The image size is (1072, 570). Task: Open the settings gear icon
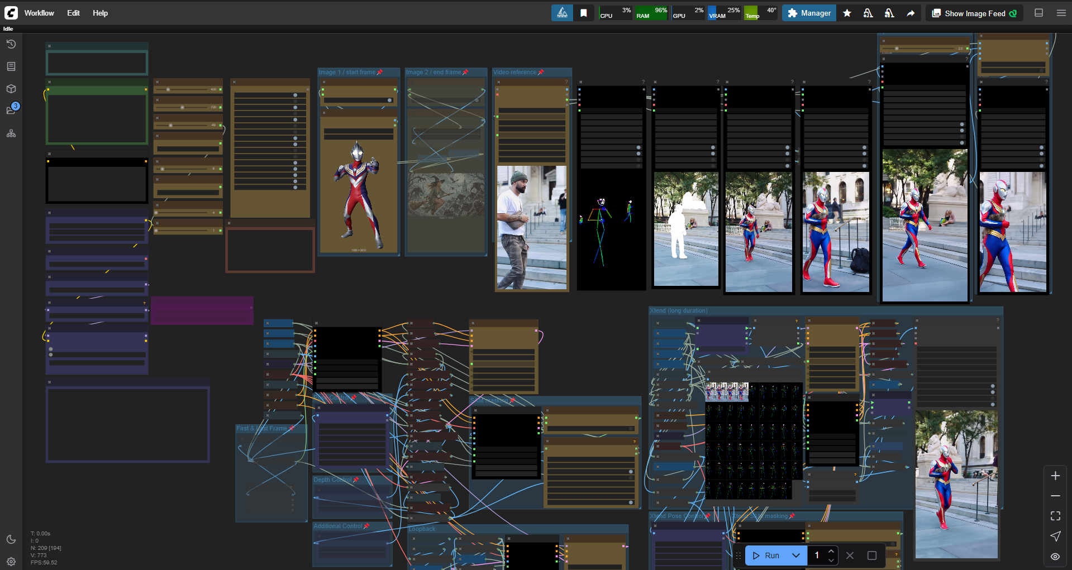pos(11,561)
